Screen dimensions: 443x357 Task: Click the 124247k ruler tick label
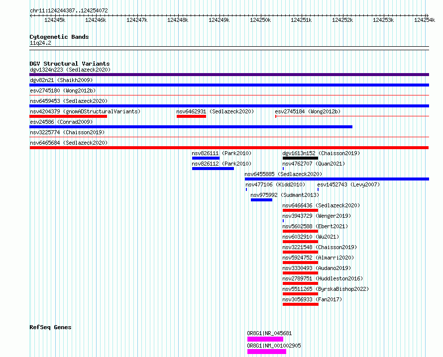(x=137, y=20)
